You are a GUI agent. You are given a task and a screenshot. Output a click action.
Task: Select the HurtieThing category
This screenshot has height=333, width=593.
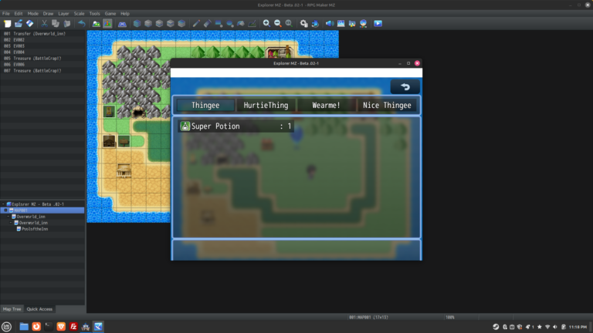click(266, 106)
